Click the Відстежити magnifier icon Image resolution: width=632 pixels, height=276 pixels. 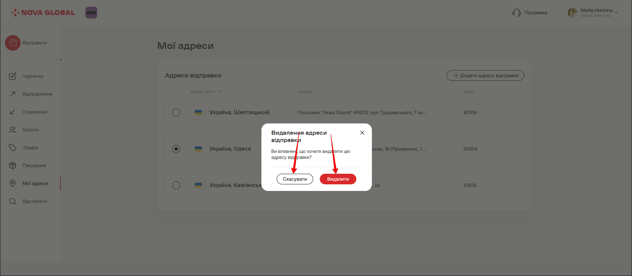(x=13, y=201)
